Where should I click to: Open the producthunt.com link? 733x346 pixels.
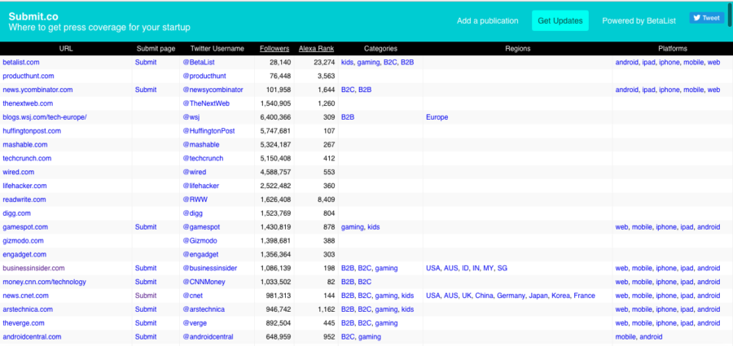coord(29,76)
